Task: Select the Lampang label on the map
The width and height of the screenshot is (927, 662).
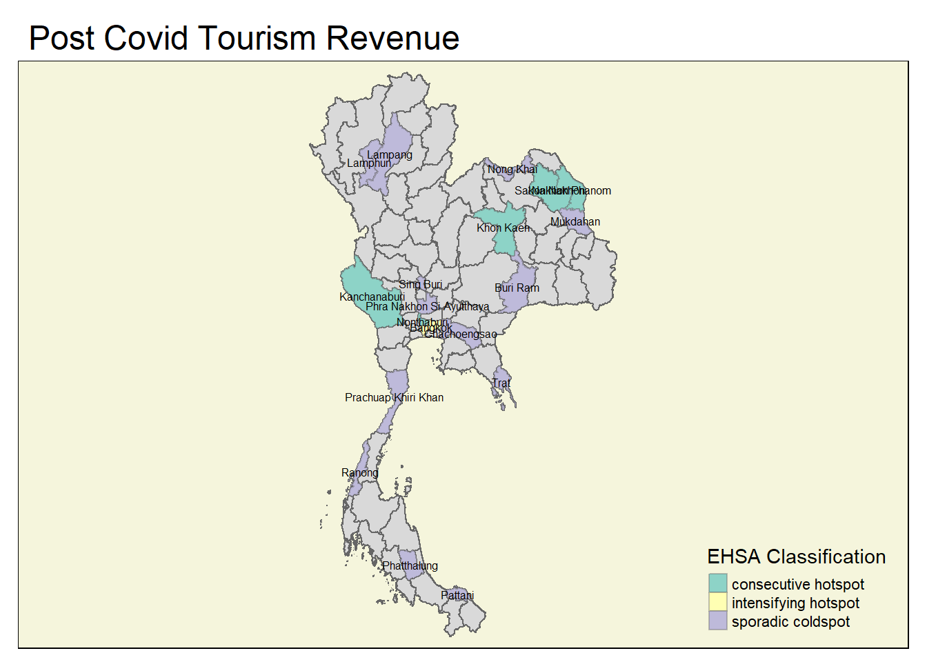Action: 390,154
